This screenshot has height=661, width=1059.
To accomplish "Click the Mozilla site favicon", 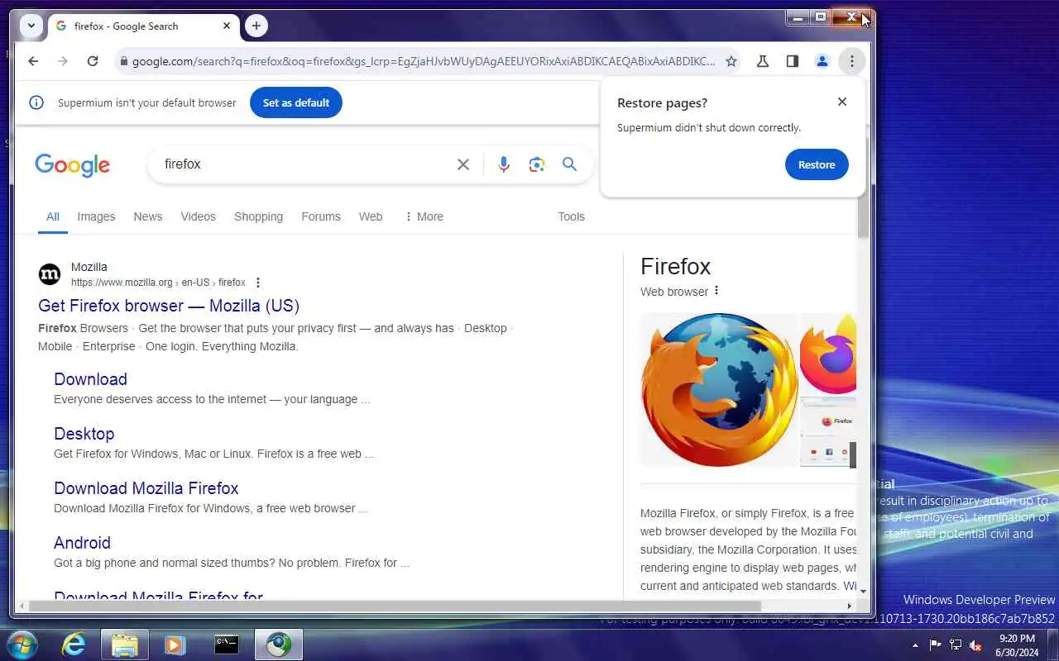I will (x=50, y=274).
